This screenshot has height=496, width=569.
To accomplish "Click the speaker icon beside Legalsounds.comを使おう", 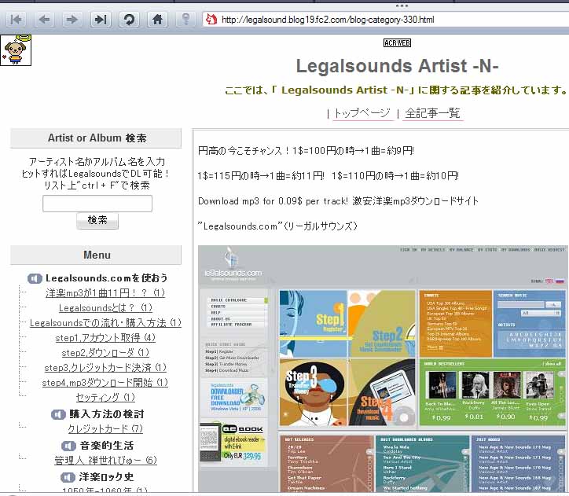I will (x=35, y=279).
